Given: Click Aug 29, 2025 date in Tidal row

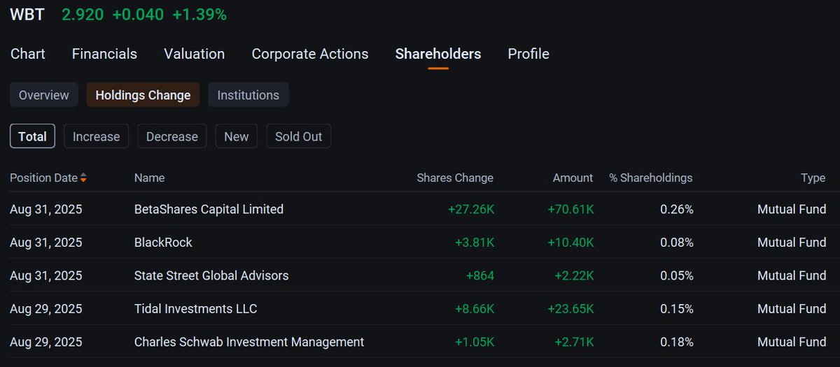Looking at the screenshot, I should (x=46, y=309).
